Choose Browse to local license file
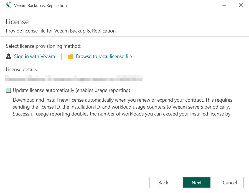249x193 pixels. (x=104, y=56)
